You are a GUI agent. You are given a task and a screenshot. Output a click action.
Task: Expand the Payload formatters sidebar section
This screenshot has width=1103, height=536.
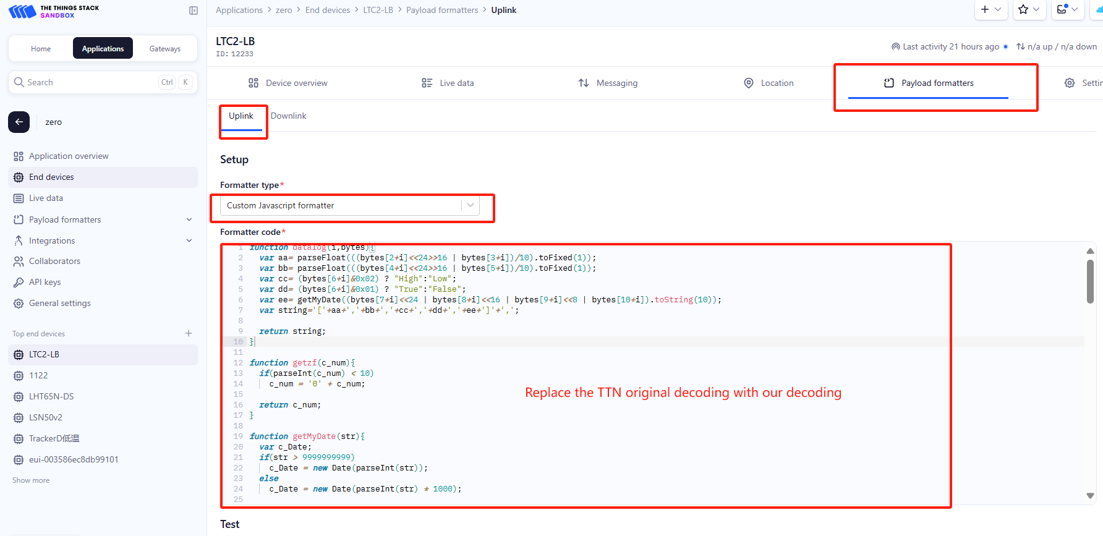[x=189, y=219]
